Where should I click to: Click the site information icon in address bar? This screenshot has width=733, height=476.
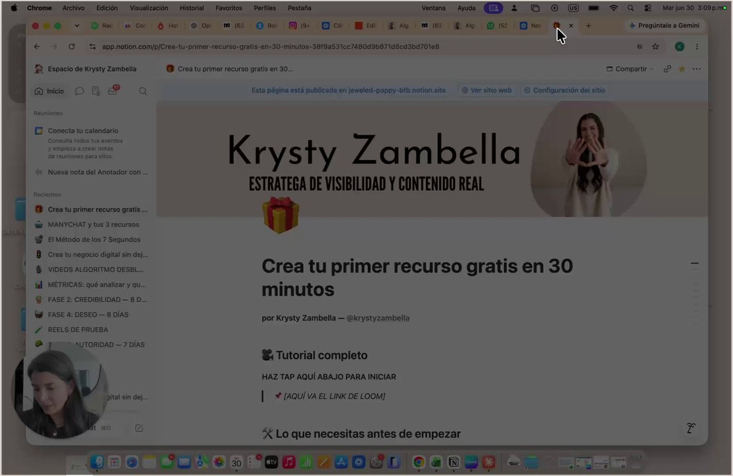click(92, 46)
